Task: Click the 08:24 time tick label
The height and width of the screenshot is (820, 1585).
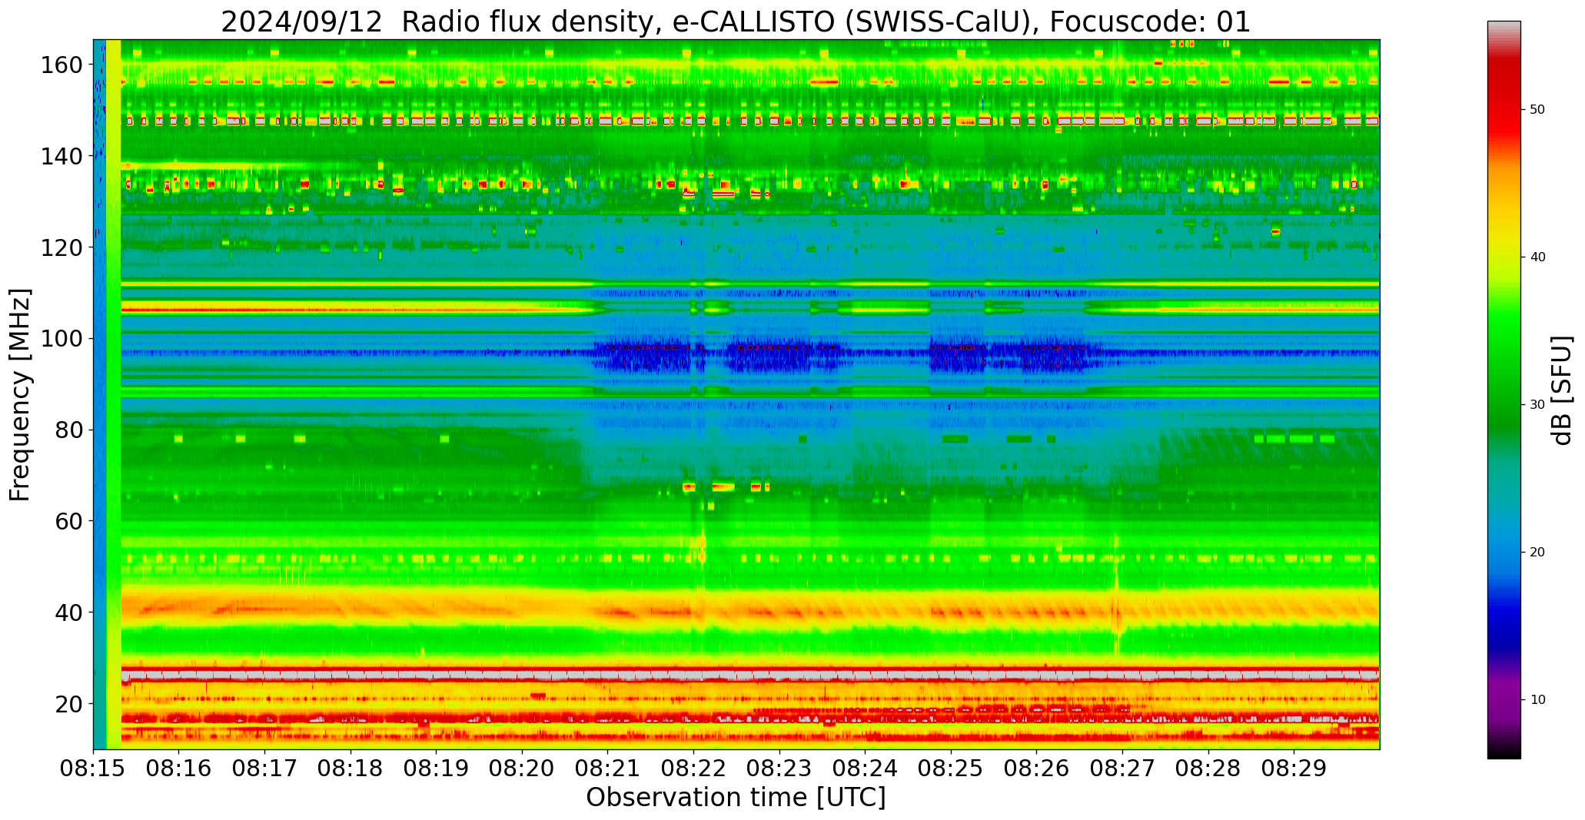Action: pos(865,768)
